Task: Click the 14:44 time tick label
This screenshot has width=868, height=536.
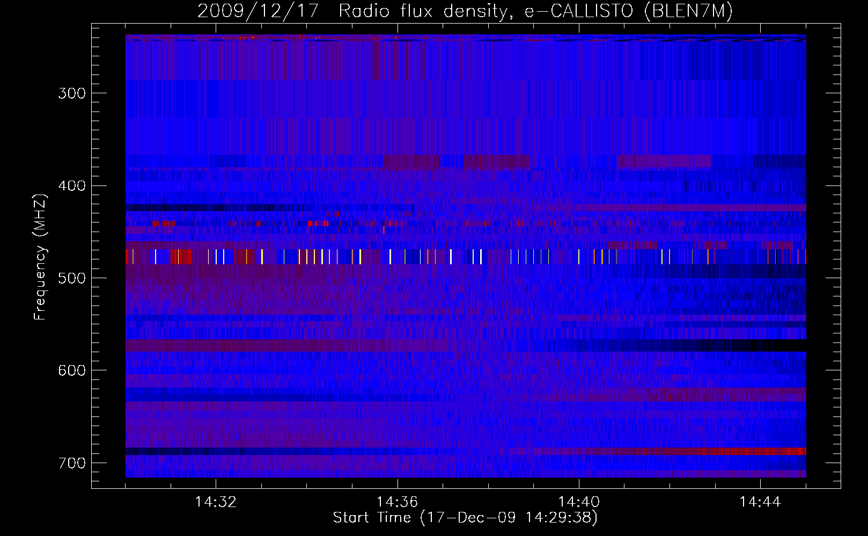Action: [x=760, y=502]
